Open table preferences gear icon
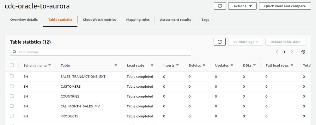This screenshot has width=316, height=125. point(303,52)
